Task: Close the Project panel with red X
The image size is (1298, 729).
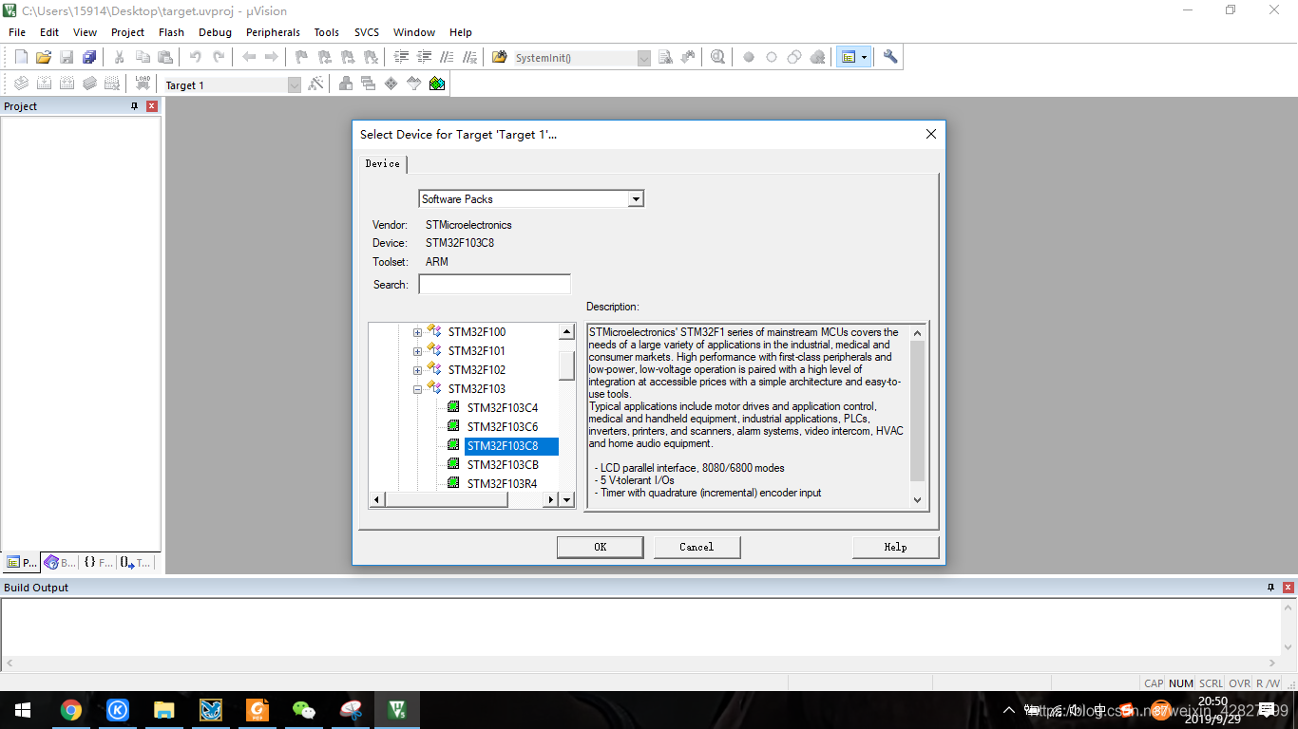Action: click(x=151, y=106)
